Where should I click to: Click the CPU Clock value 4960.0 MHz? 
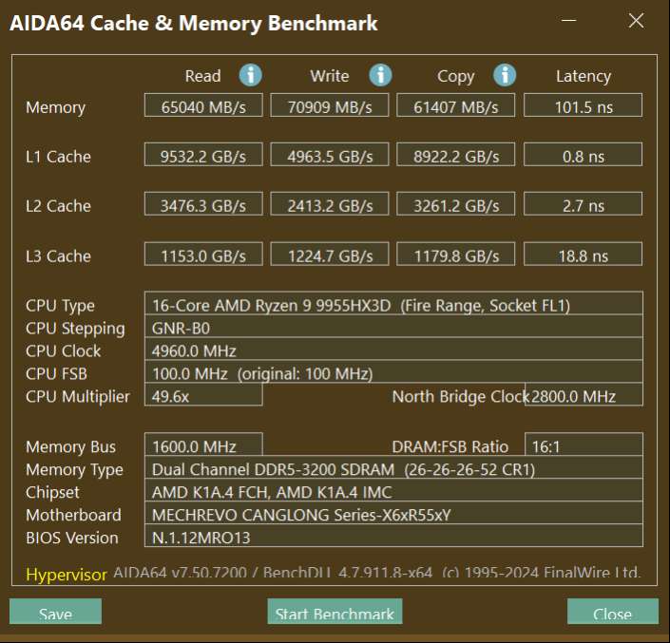[x=393, y=350]
